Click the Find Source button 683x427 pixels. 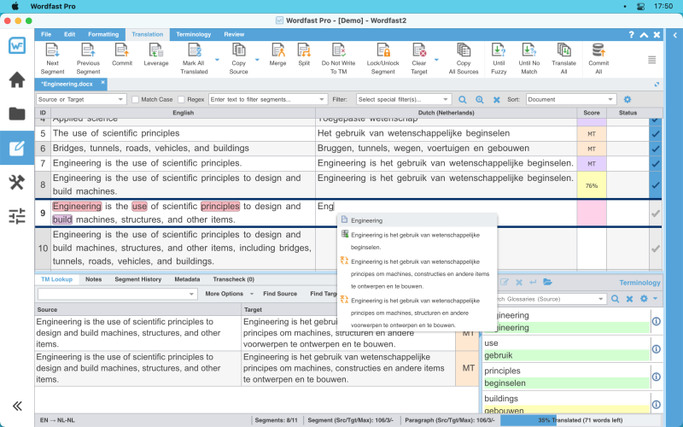click(x=280, y=294)
